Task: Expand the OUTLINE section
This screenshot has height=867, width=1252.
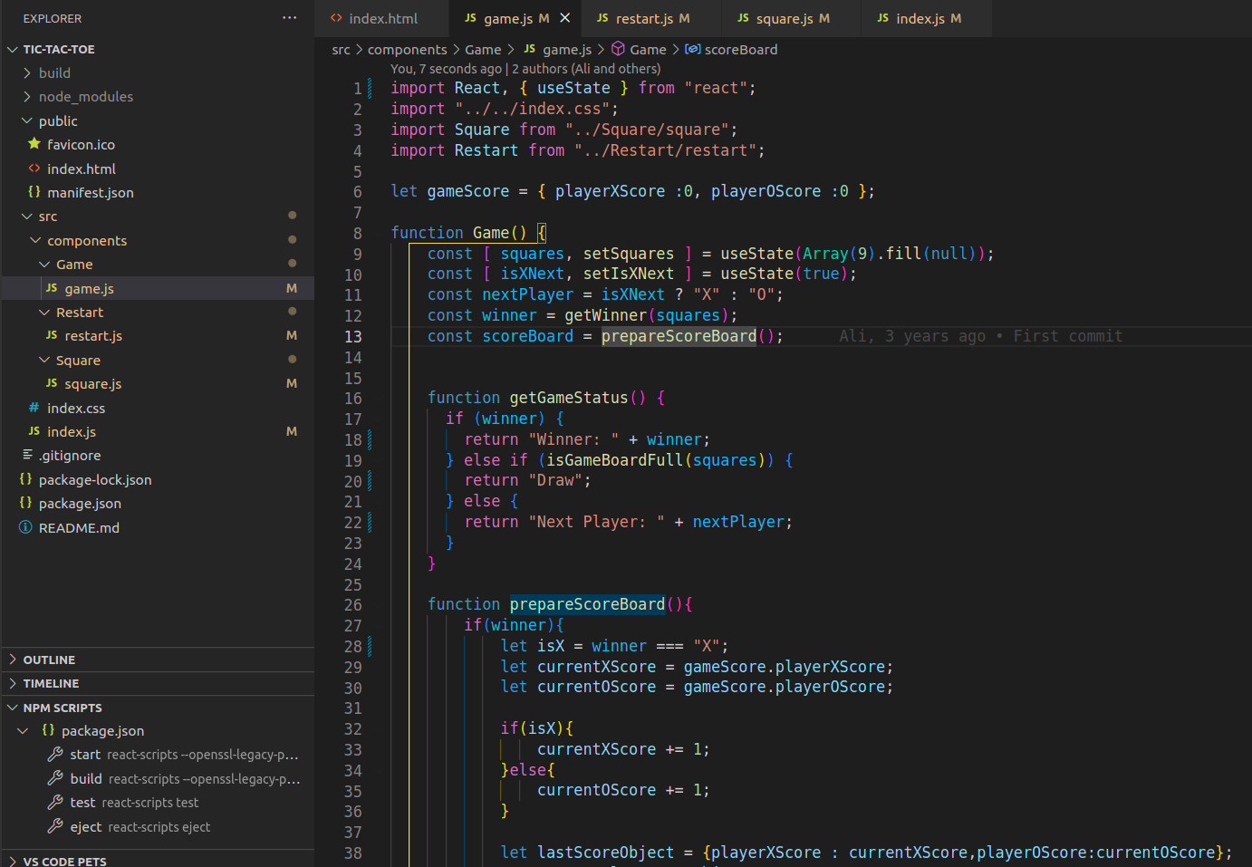Action: point(158,660)
